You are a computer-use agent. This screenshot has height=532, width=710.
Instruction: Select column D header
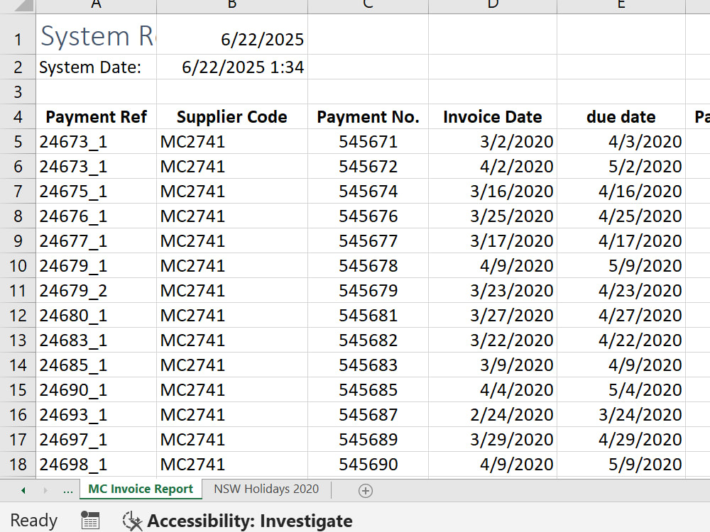(493, 6)
